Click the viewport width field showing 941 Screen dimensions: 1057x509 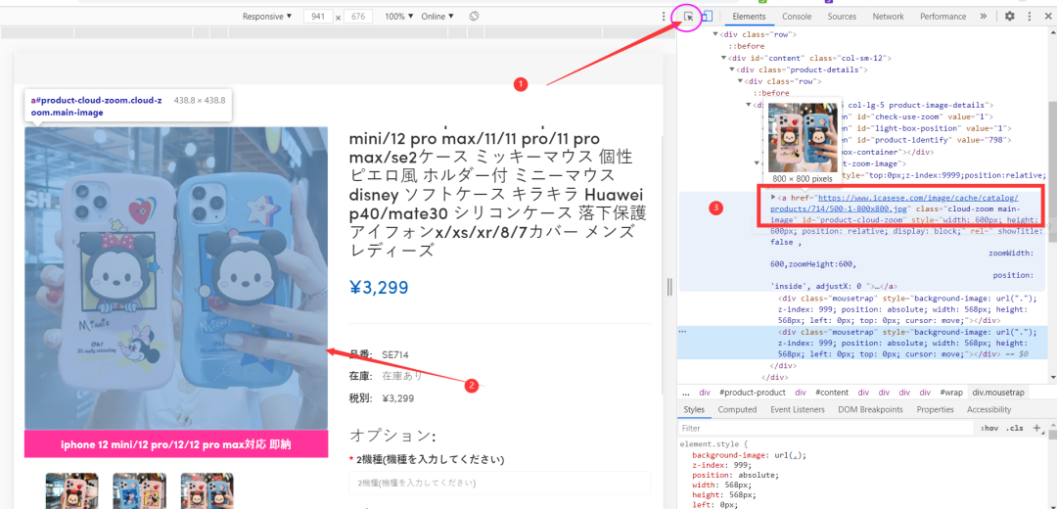click(317, 17)
